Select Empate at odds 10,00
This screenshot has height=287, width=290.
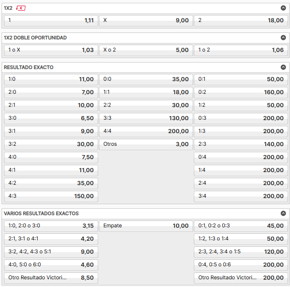coord(146,226)
